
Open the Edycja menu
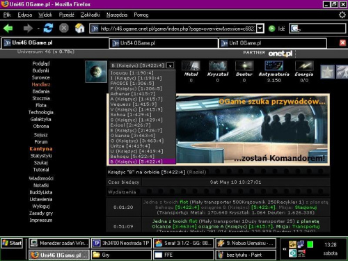pos(25,15)
